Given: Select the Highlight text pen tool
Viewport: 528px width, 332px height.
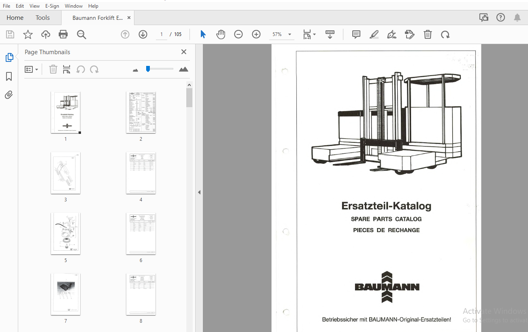Looking at the screenshot, I should pos(374,34).
